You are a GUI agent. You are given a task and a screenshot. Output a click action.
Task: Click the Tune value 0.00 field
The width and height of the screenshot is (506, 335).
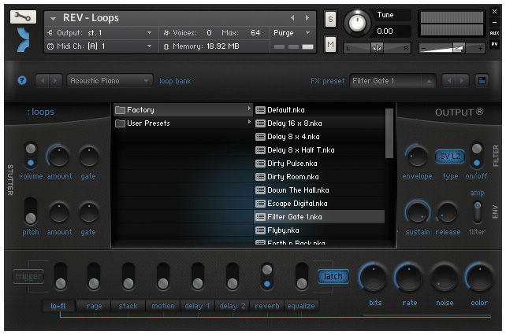[393, 31]
